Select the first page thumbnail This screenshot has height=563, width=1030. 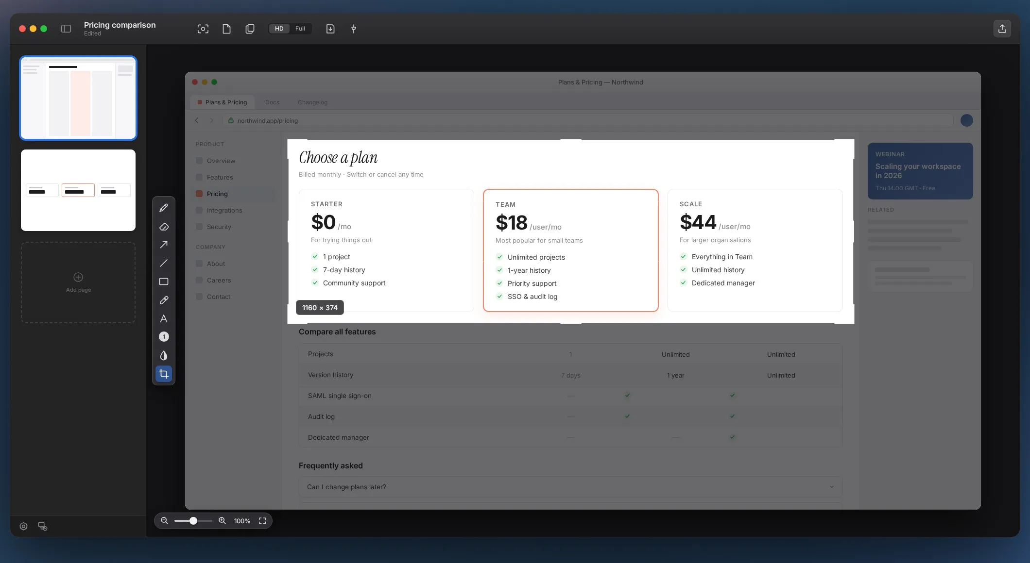(78, 98)
